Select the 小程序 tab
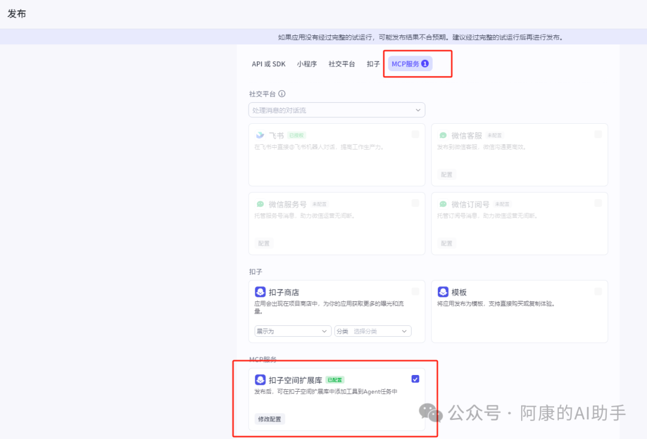 (307, 64)
